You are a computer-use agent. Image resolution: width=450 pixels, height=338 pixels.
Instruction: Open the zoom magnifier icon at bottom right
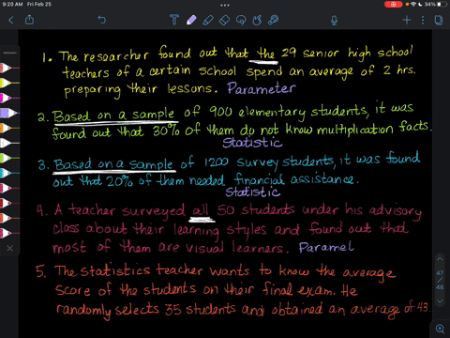[x=440, y=329]
